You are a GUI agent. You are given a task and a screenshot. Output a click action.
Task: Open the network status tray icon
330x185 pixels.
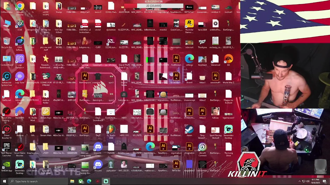coord(303,181)
